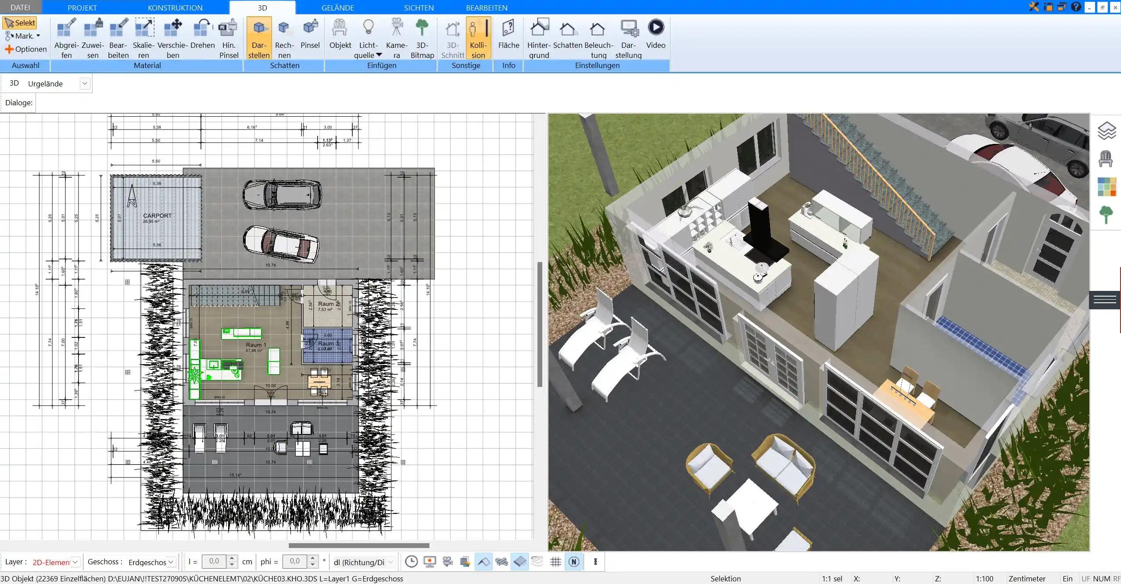Screen dimensions: 1121x584
Task: Click the clock icon in bottom toolbar
Action: [411, 562]
